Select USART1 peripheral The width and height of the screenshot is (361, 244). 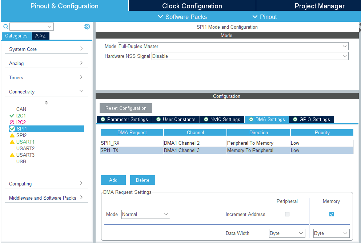click(x=25, y=142)
